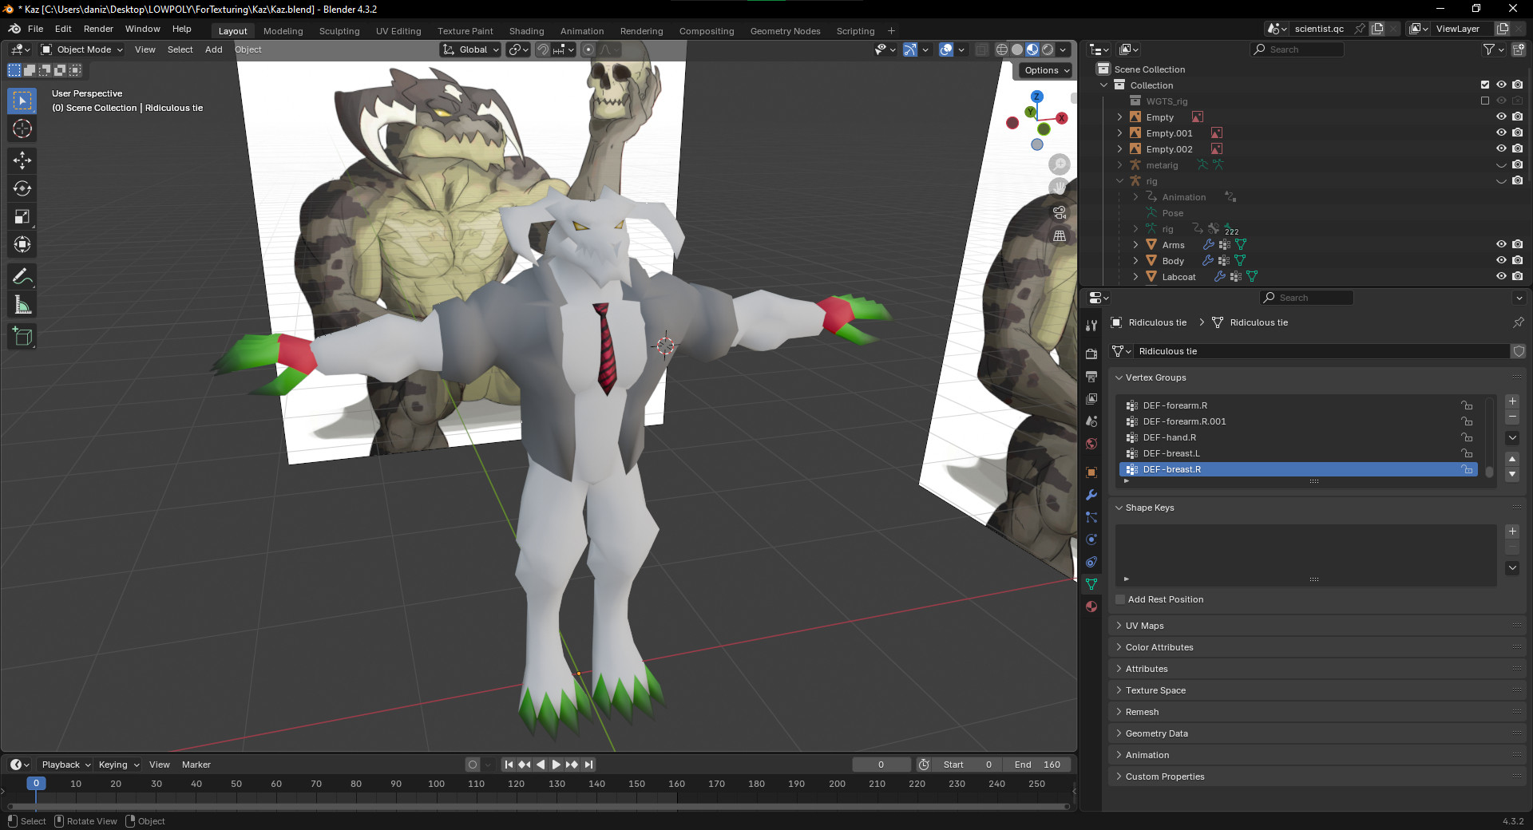Move vertex group up in list
This screenshot has width=1533, height=830.
(1512, 459)
